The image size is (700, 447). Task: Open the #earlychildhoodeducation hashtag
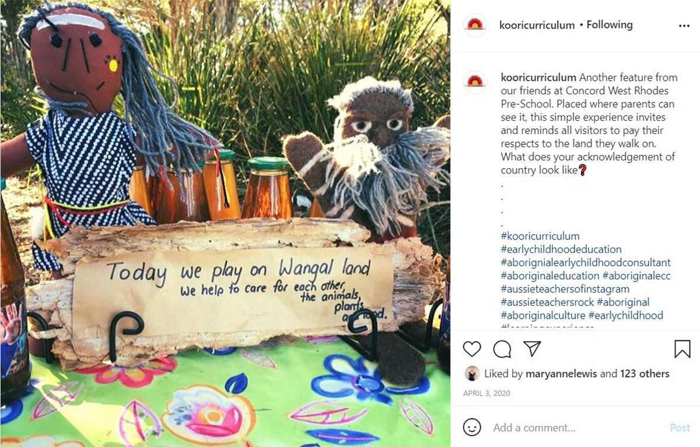tap(561, 249)
